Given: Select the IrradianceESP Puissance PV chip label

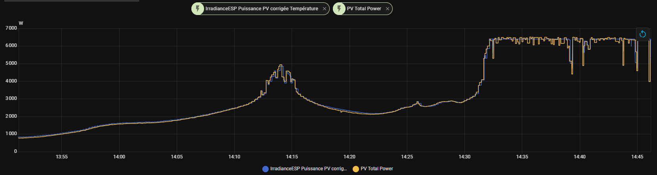Looking at the screenshot, I should point(262,9).
